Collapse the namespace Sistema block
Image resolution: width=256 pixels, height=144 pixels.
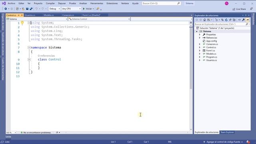(29, 48)
